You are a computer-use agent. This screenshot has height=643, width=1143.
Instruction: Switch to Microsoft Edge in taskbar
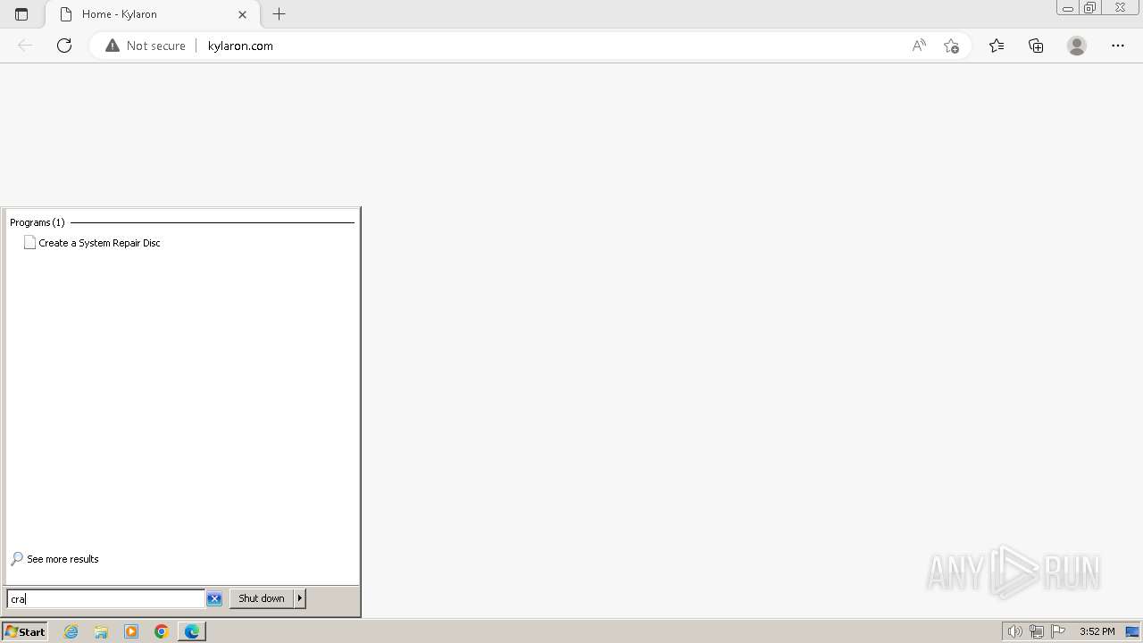click(192, 631)
